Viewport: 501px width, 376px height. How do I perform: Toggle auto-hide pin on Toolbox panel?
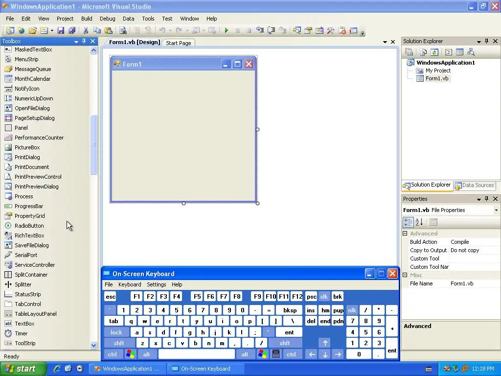tap(84, 41)
